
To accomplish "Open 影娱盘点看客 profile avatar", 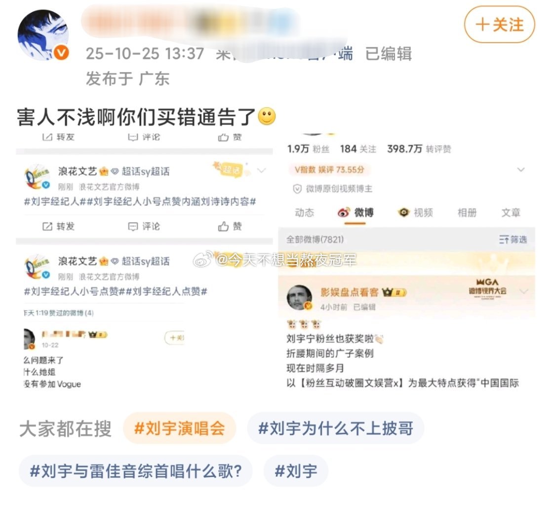I will tap(299, 297).
